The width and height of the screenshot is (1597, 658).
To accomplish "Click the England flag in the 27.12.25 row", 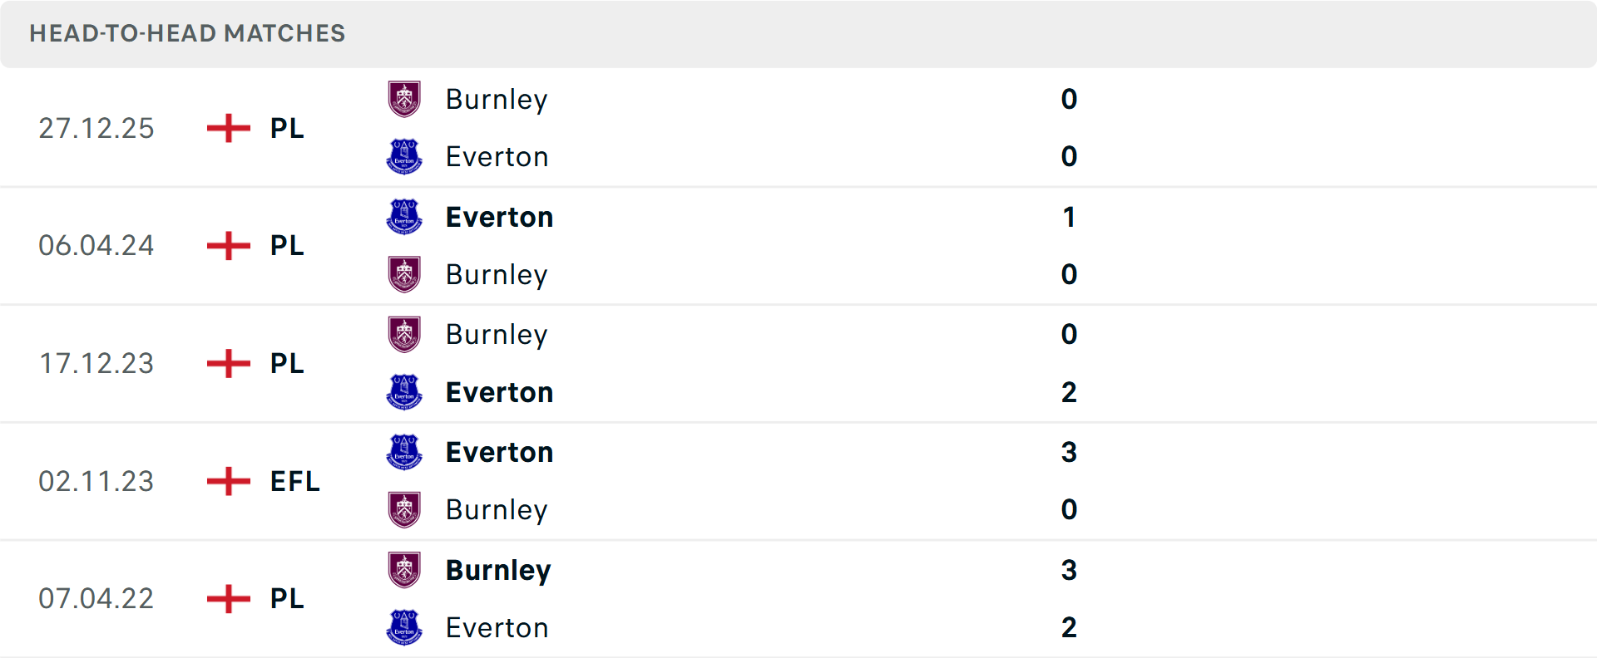I will click(227, 128).
